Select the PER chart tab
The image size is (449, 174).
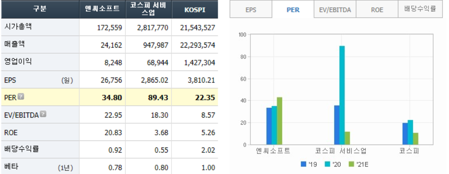point(293,9)
